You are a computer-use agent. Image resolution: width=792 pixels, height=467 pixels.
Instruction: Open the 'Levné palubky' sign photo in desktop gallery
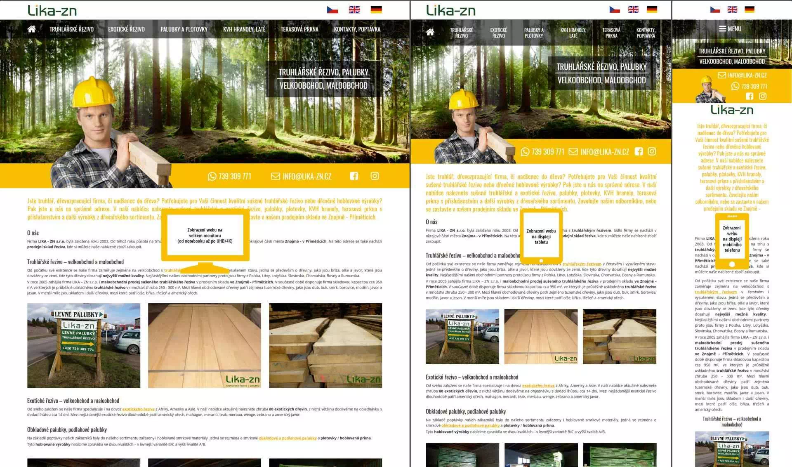(x=84, y=346)
